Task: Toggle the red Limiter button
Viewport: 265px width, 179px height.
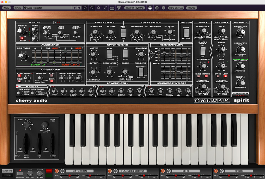Action: click(22, 38)
